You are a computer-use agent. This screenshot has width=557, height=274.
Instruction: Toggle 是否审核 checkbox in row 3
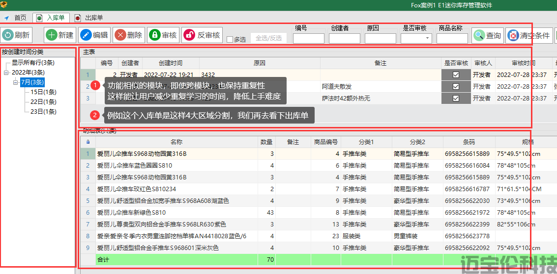[x=456, y=98]
